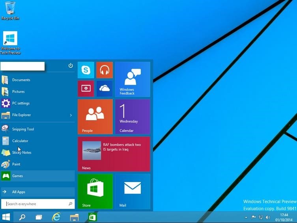Viewport: 297px width, 223px height.
Task: Open the network tray icon
Action: pos(261,217)
